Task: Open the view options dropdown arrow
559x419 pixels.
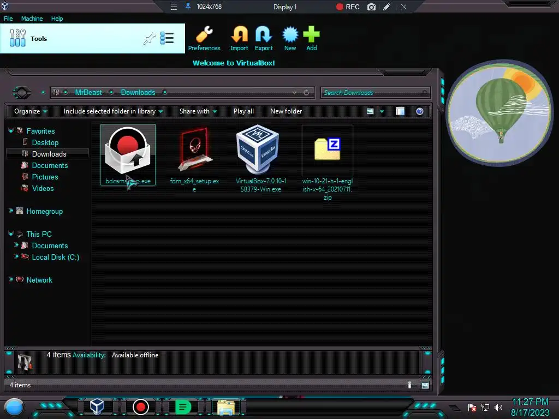Action: click(x=382, y=111)
